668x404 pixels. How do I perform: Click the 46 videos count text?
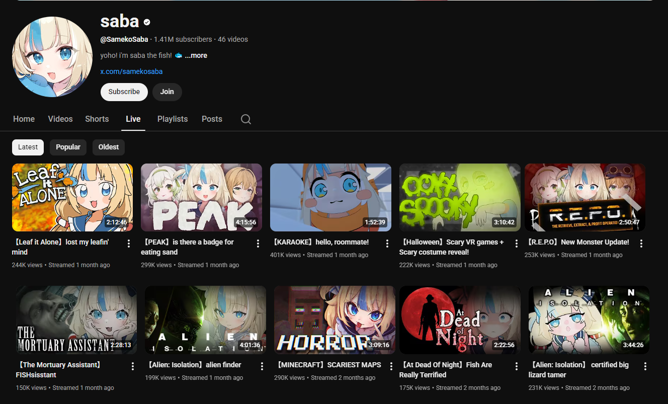click(233, 39)
